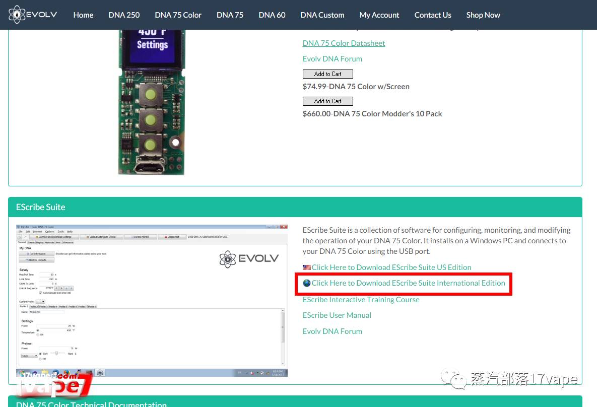Open the DNA 75 nav item

(x=230, y=15)
